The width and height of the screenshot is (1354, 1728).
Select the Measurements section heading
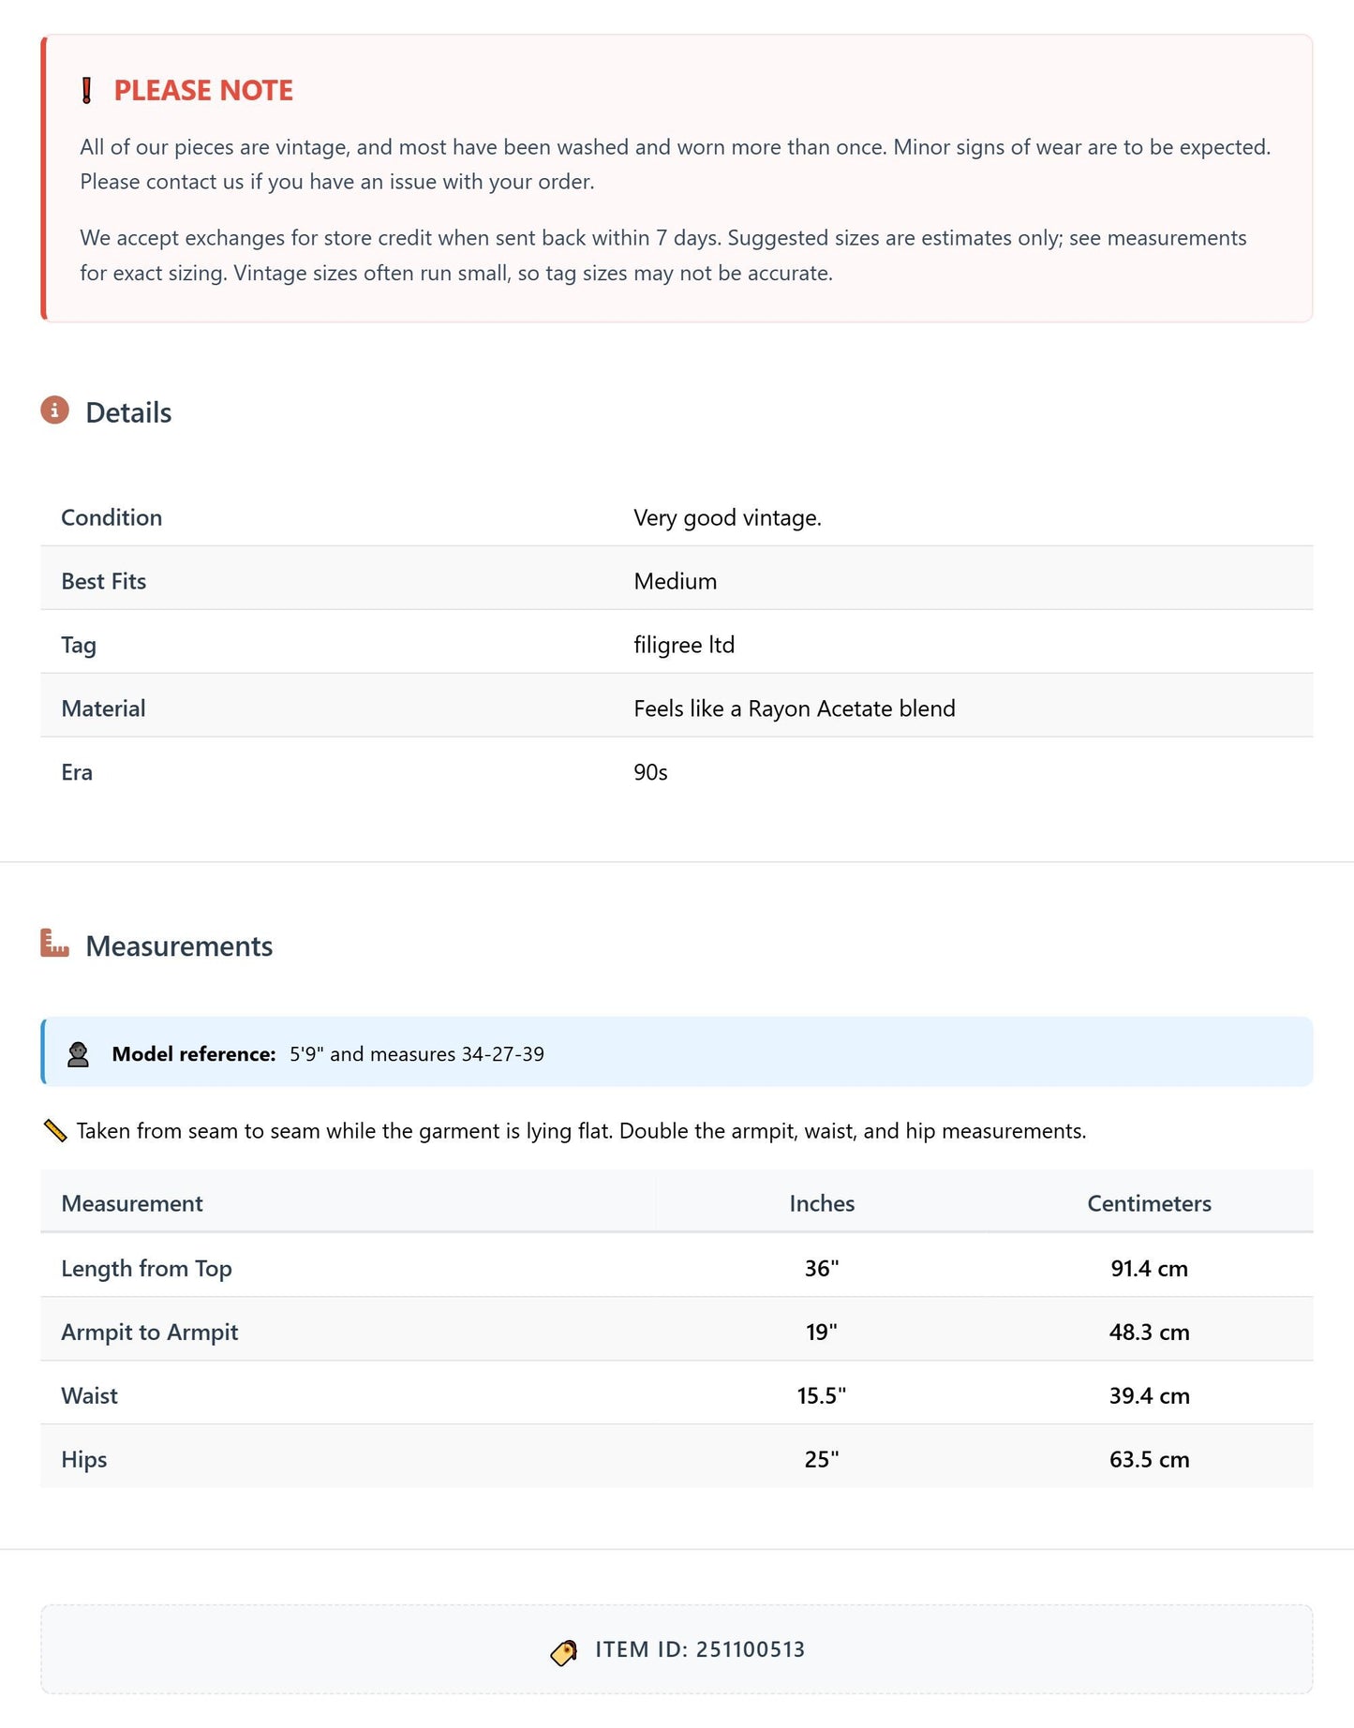179,946
